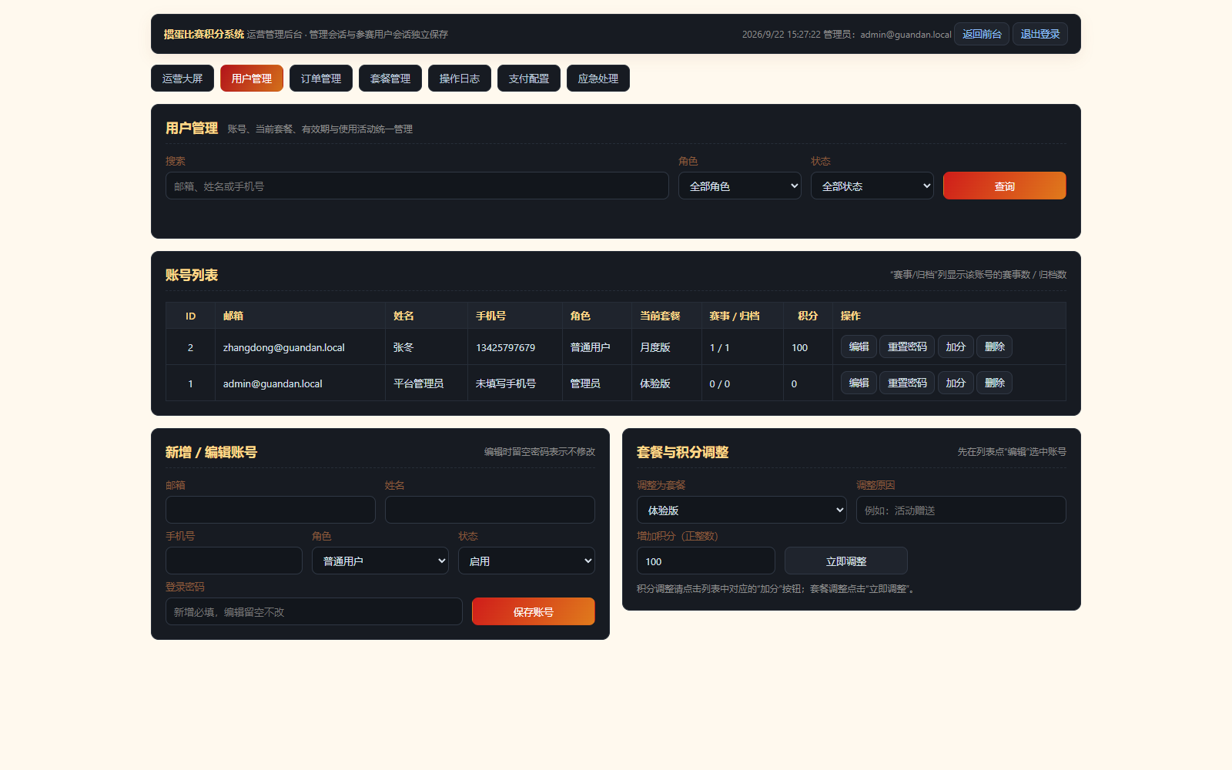
Task: Focus the 邮箱、姓名或手机号 search field
Action: [x=417, y=186]
